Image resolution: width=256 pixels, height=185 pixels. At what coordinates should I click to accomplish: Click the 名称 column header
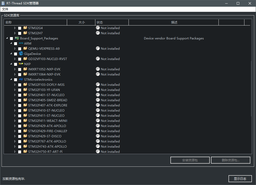pos(35,22)
